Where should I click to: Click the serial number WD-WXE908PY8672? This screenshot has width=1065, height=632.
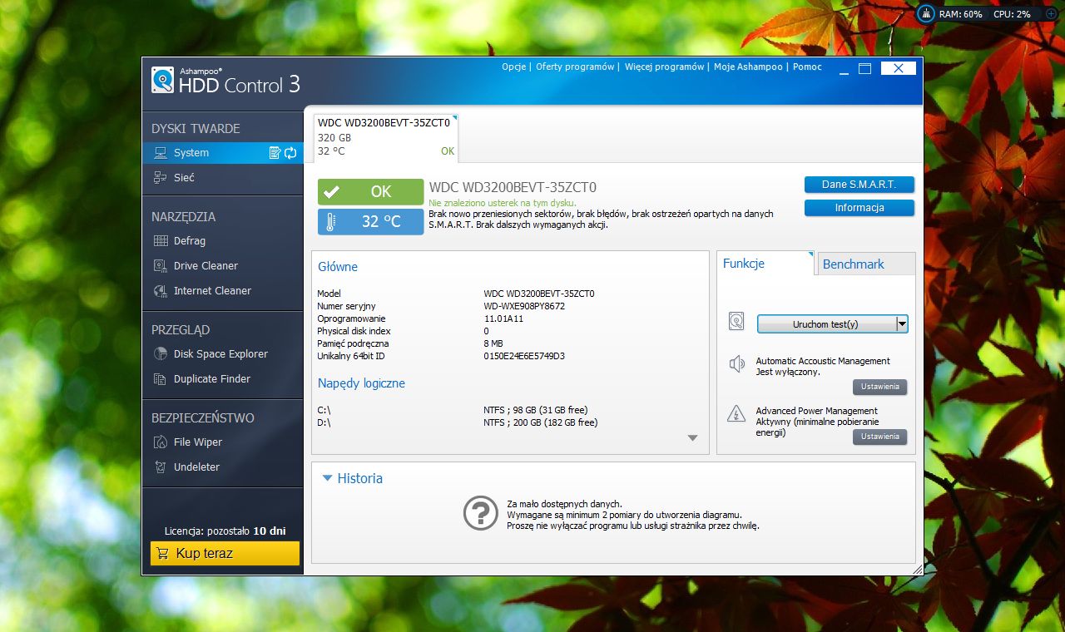[x=524, y=306]
